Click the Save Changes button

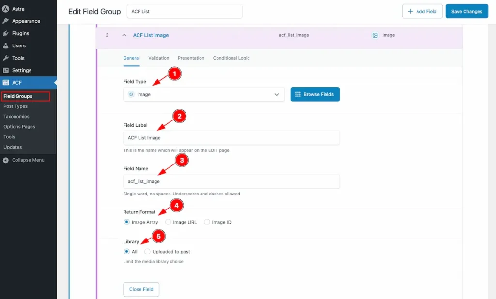pos(466,11)
